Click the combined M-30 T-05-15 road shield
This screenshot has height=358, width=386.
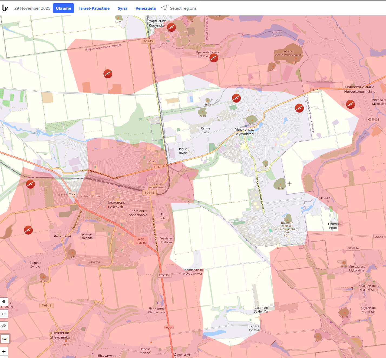point(141,241)
